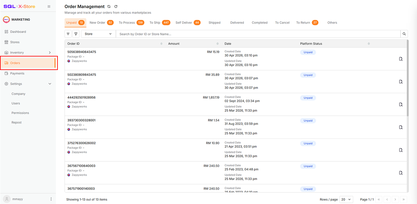Click Unpaid status badge for order 444292501928956

click(x=308, y=98)
